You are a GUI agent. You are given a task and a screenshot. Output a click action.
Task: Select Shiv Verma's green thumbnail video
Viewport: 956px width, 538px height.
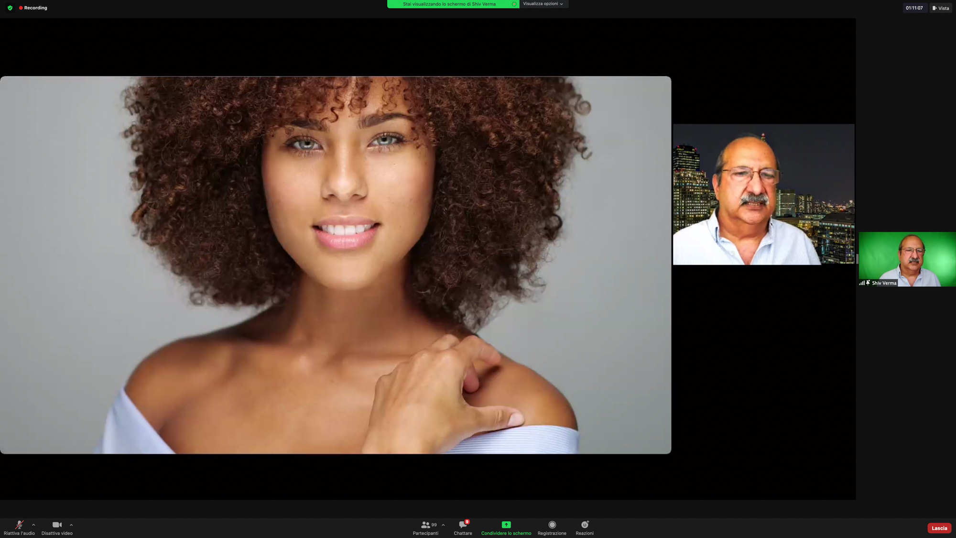[x=907, y=259]
